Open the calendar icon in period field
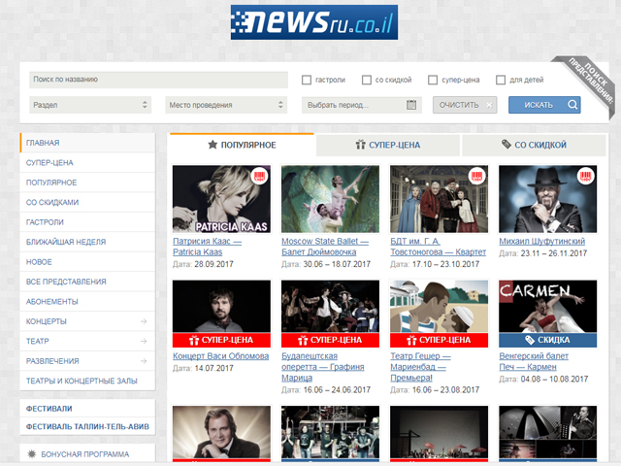 pyautogui.click(x=411, y=105)
